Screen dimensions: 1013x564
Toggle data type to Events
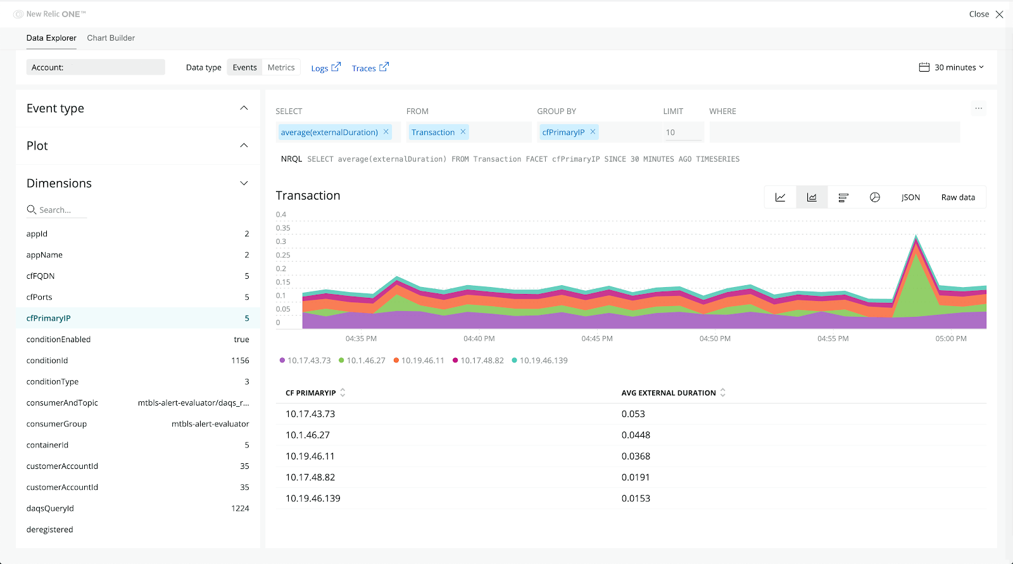coord(244,67)
